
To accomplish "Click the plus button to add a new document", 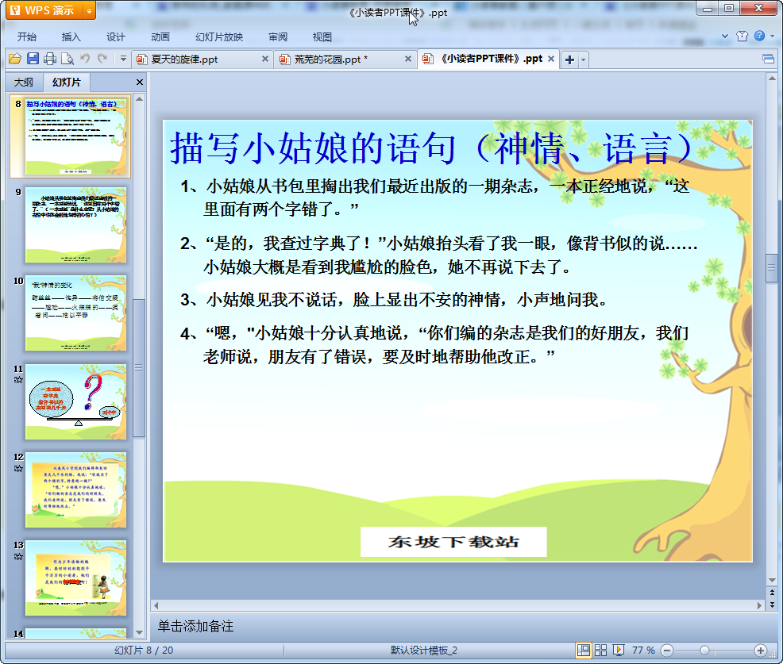I will tap(569, 59).
